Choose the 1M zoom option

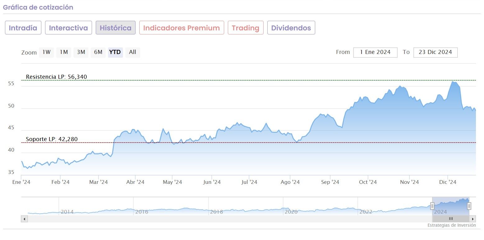coord(64,52)
